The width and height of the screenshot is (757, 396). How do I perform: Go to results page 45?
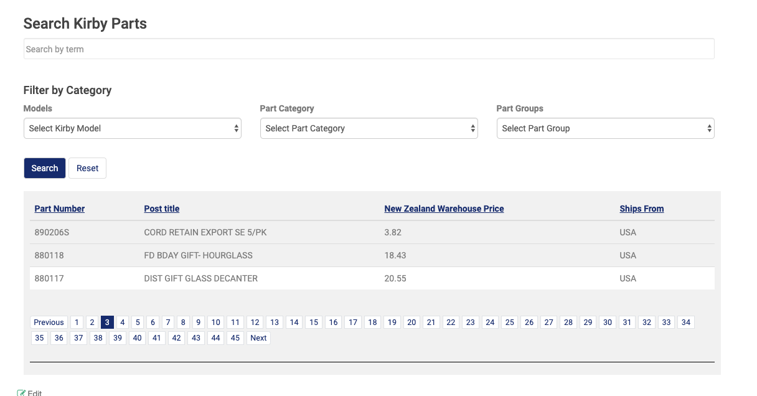click(235, 338)
